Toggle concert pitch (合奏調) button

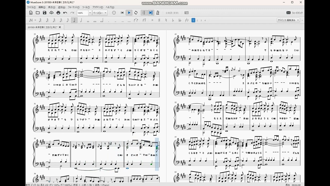click(x=172, y=13)
